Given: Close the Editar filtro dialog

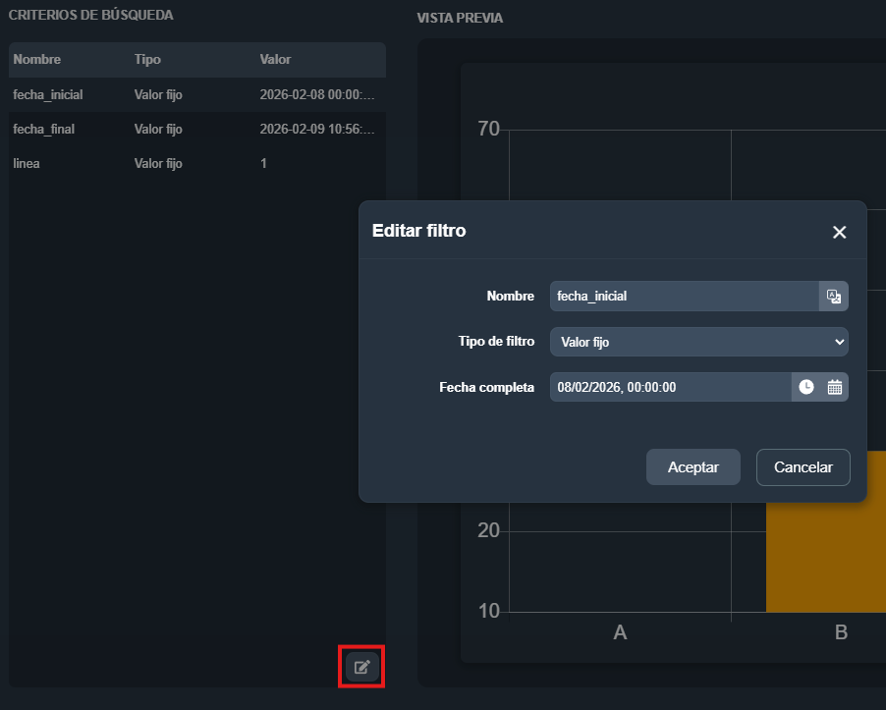Looking at the screenshot, I should pos(839,232).
